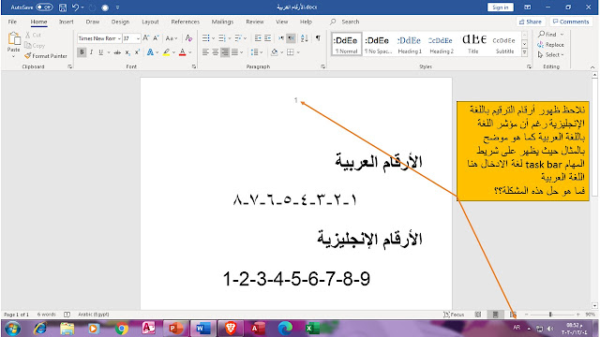
Task: Toggle italic formatting
Action: point(91,52)
